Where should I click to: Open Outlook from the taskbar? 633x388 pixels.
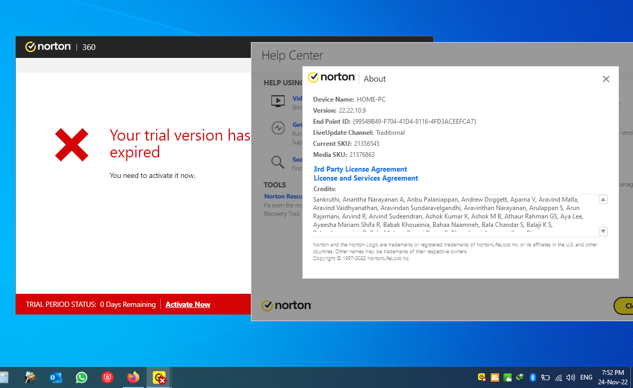click(55, 377)
